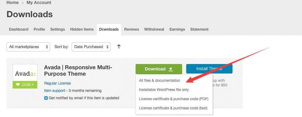Switch to the Hidden Items tab

[82, 29]
